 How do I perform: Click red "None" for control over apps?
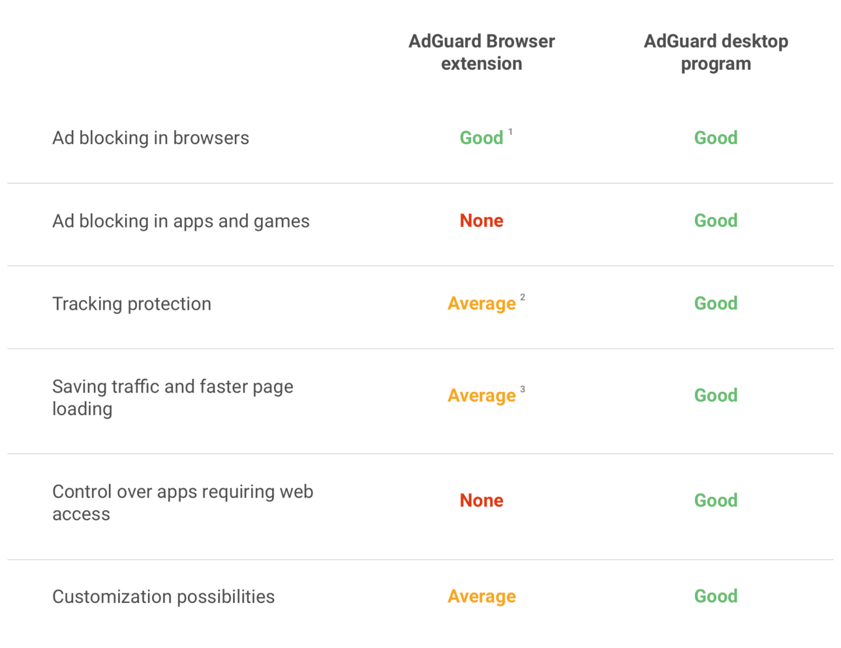pyautogui.click(x=481, y=500)
